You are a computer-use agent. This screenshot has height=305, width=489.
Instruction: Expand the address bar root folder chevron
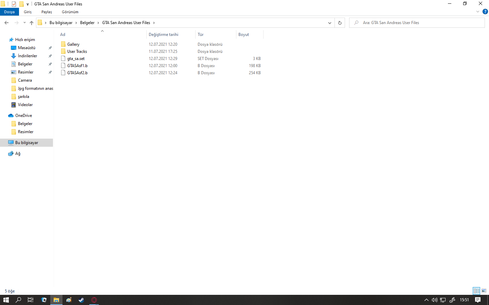pyautogui.click(x=46, y=23)
